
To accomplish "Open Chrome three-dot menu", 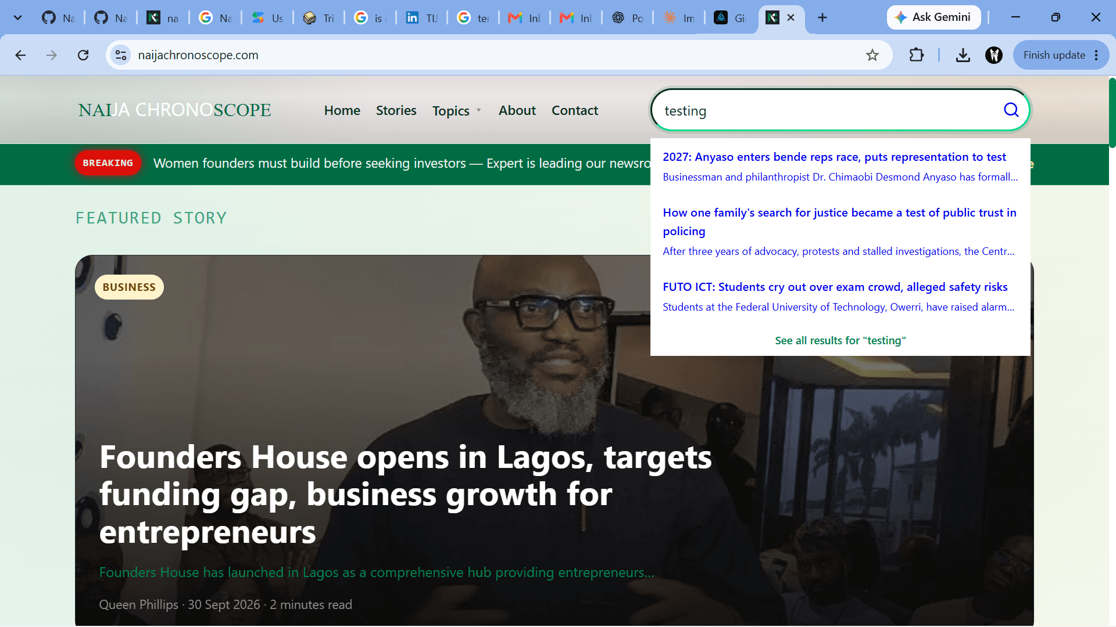I will [1096, 55].
